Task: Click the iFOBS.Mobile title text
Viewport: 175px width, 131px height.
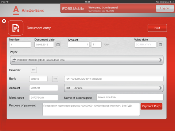Action: [73, 9]
